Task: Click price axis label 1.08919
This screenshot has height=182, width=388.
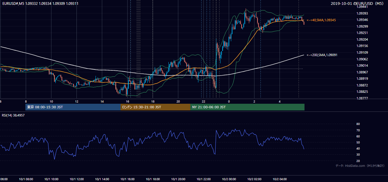Action: [362, 79]
